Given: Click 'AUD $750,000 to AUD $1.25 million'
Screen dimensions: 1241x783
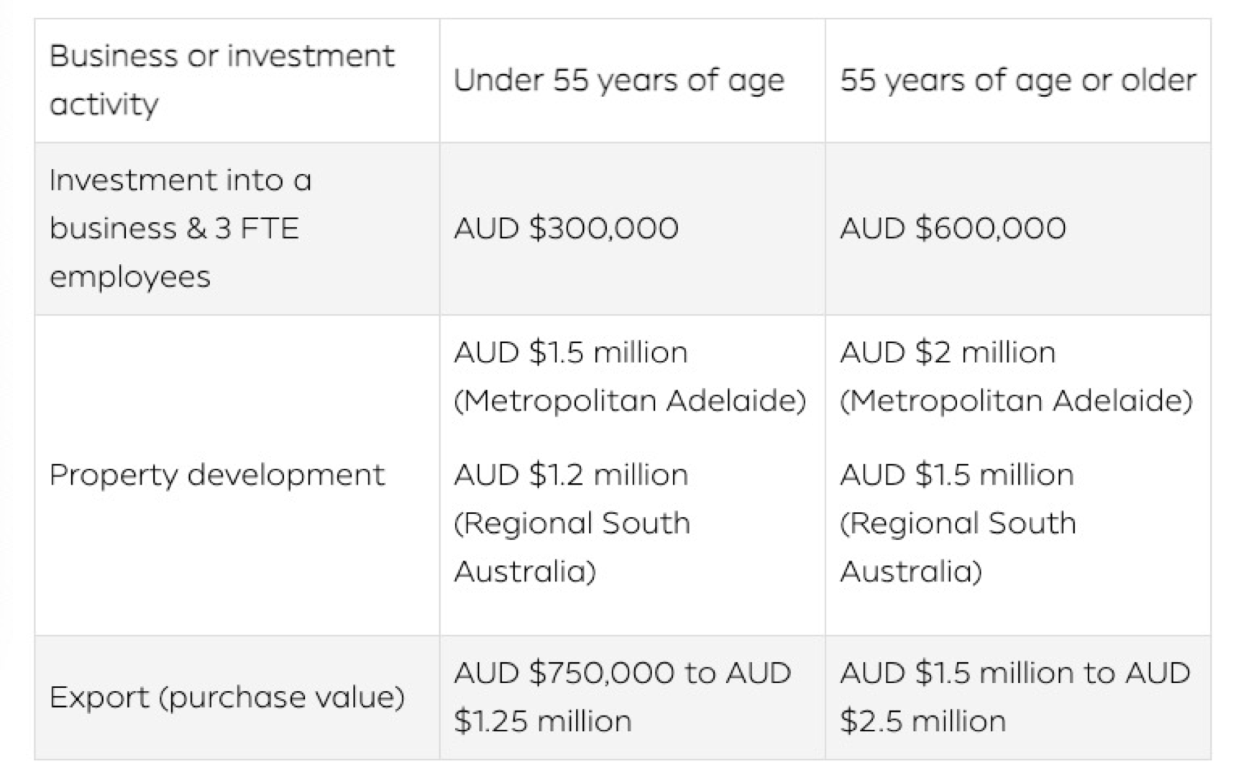Looking at the screenshot, I should pos(623,697).
